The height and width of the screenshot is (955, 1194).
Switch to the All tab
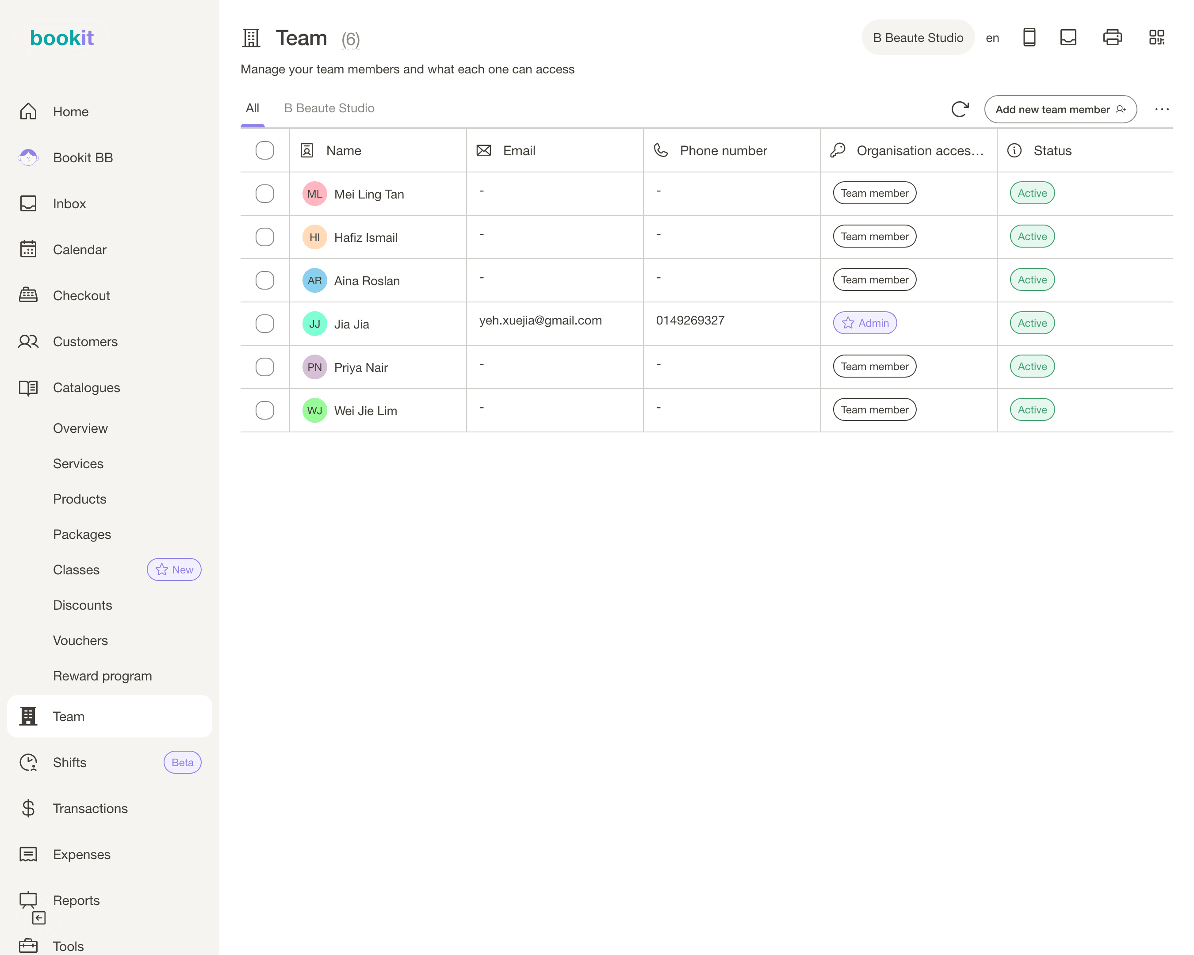click(x=253, y=108)
